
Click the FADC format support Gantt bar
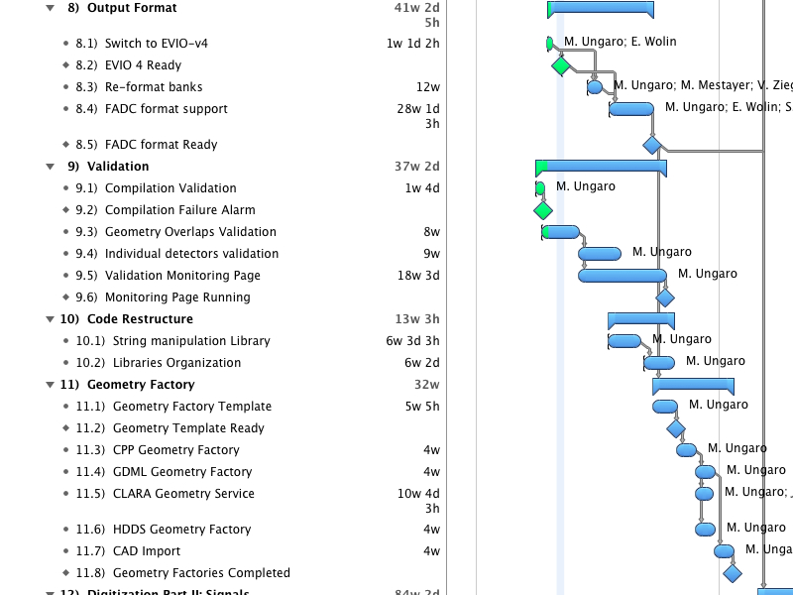tap(631, 109)
